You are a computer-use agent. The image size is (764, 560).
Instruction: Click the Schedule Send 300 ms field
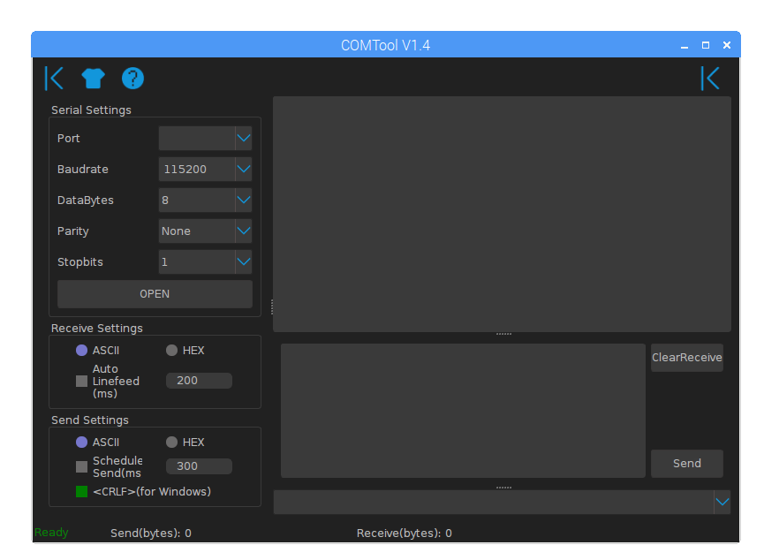[199, 466]
